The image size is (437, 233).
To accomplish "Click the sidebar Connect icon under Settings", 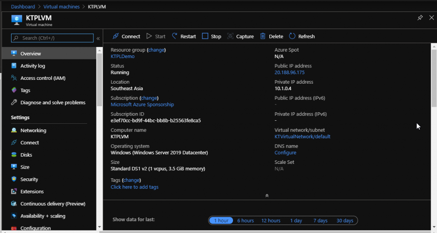I will click(14, 143).
